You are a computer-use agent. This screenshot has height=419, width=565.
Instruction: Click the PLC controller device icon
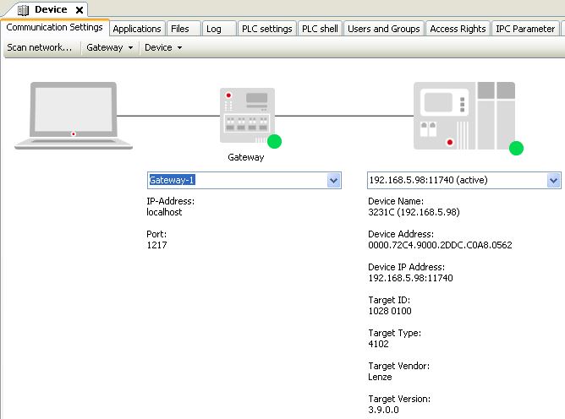464,115
